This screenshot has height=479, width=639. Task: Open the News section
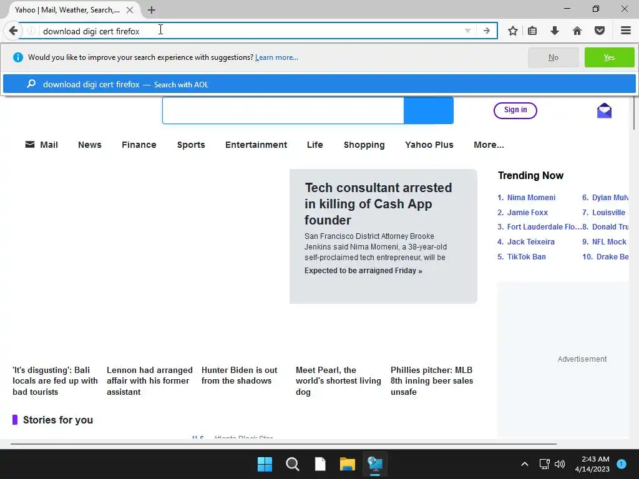tap(90, 145)
